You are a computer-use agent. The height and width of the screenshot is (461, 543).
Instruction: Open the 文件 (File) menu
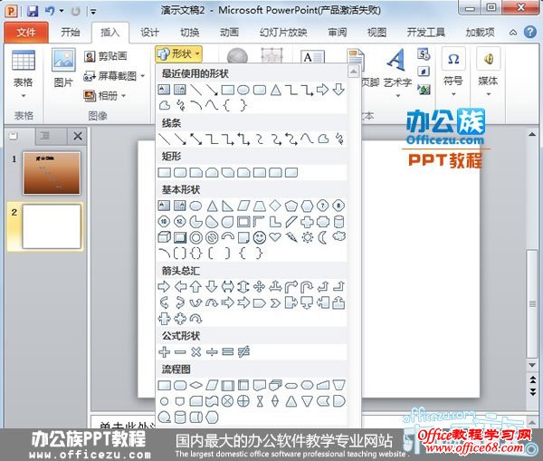pos(26,32)
